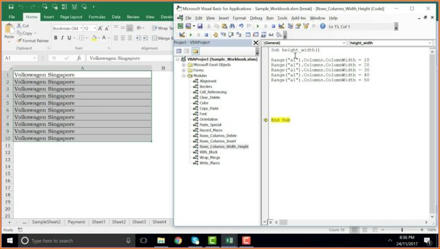The image size is (440, 249).
Task: Toggle breakpoint hand icon on debug toolbar
Action: [x=215, y=35]
